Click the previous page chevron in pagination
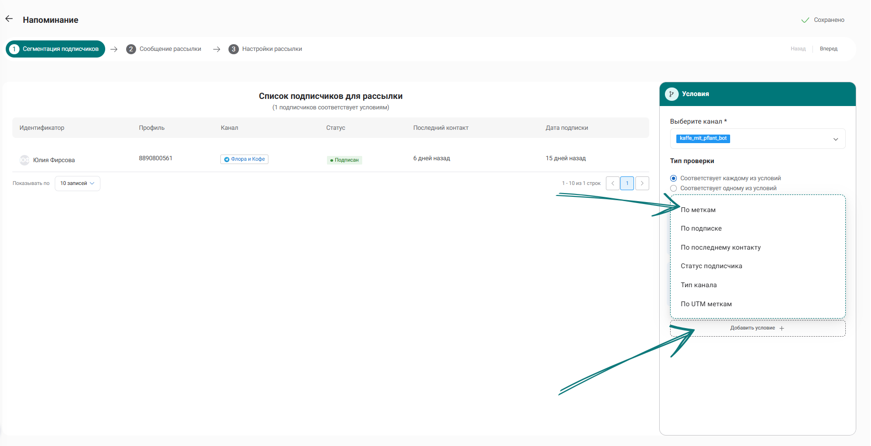Screen dimensions: 871x446 pos(613,183)
